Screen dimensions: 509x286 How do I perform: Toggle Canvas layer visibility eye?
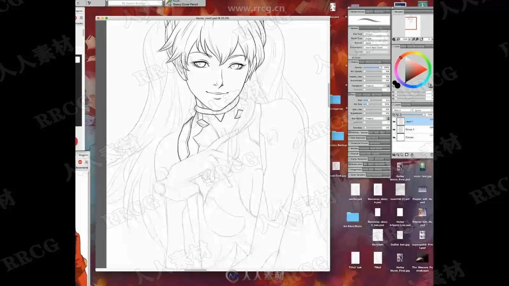click(394, 138)
